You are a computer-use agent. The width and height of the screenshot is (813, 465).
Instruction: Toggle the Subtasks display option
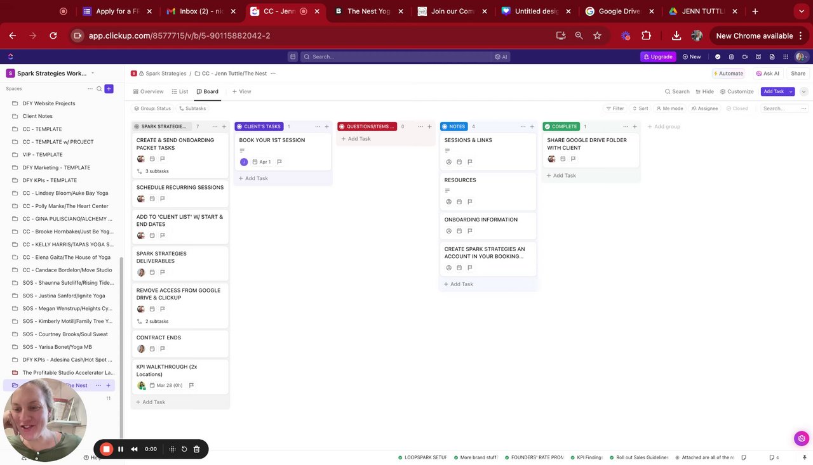192,108
